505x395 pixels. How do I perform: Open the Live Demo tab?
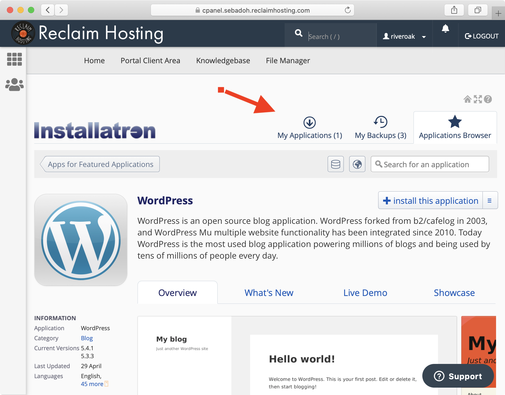[x=365, y=293]
